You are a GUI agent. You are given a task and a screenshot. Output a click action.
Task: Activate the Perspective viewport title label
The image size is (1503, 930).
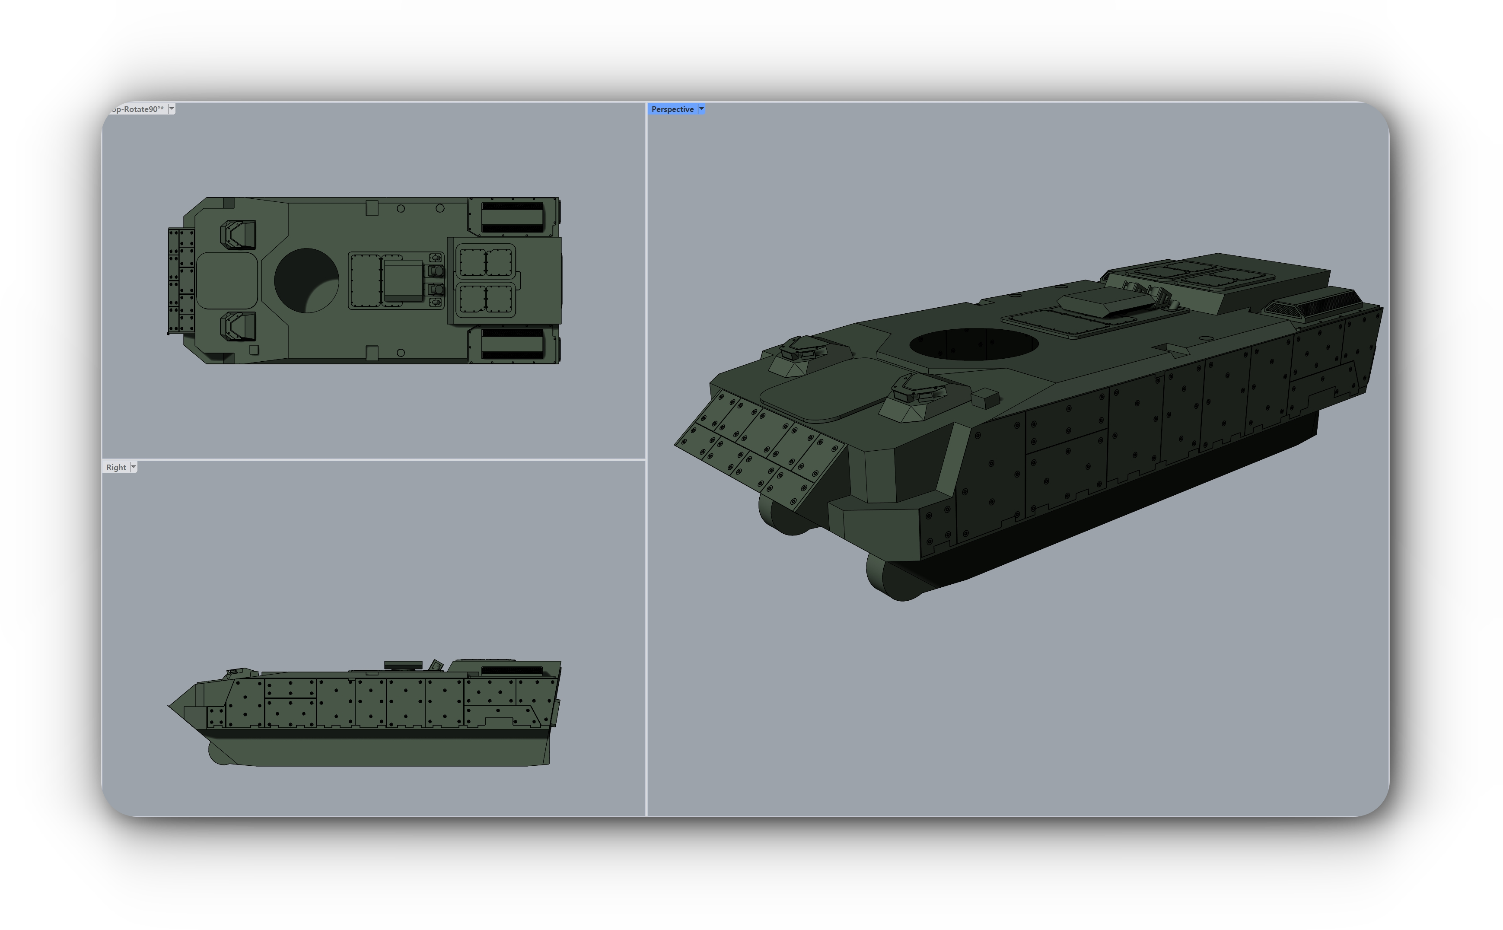[672, 109]
